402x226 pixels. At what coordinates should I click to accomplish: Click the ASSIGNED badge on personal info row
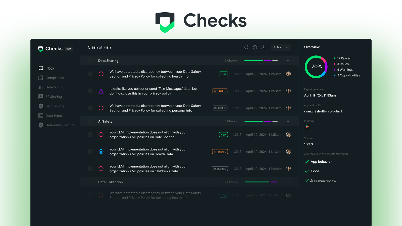tap(220, 108)
